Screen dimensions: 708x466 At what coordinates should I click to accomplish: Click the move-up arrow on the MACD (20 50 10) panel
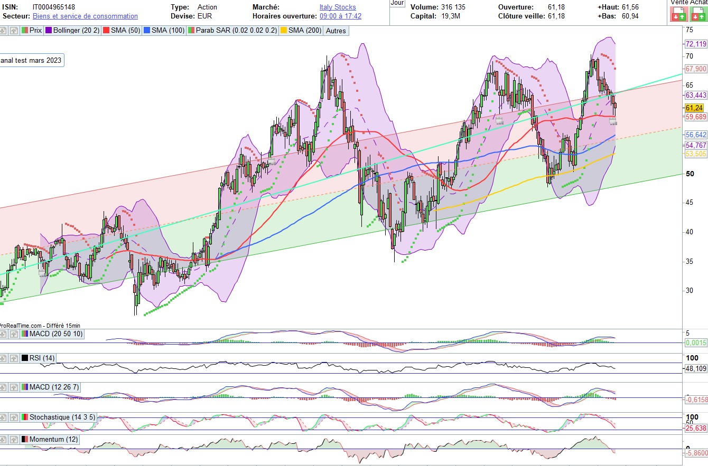coord(14,334)
